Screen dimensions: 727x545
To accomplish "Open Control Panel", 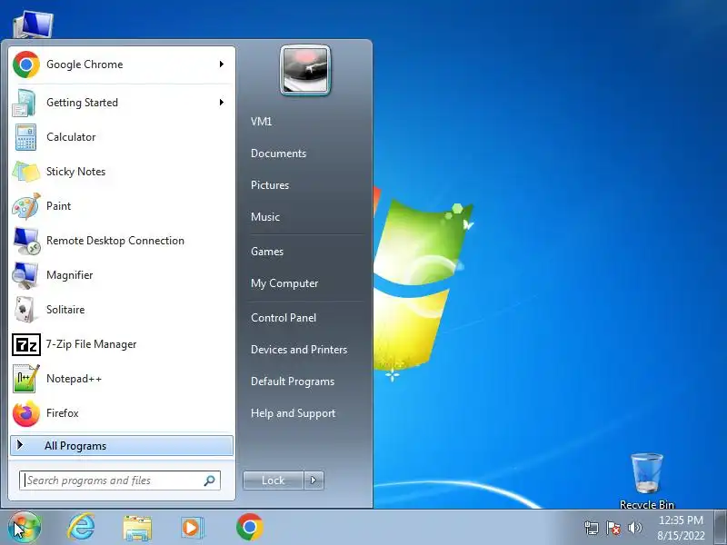I will coord(284,318).
